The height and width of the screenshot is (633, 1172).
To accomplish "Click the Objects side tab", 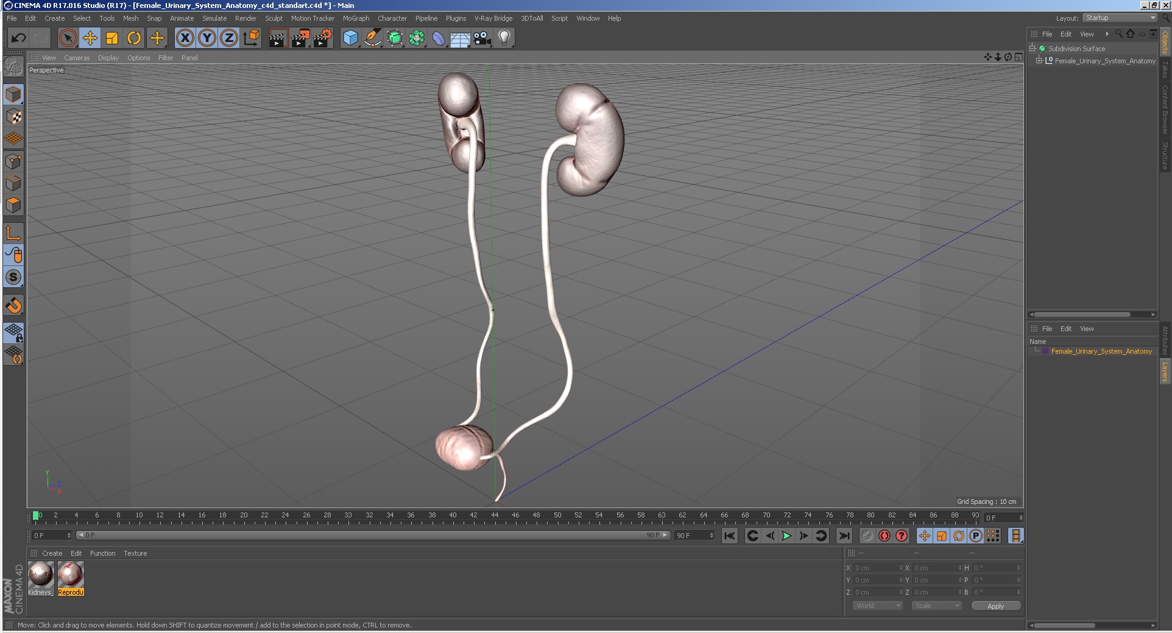I will (1165, 41).
